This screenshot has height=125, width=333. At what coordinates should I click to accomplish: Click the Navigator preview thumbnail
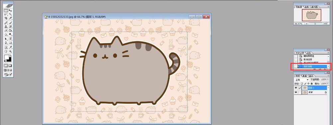(311, 15)
